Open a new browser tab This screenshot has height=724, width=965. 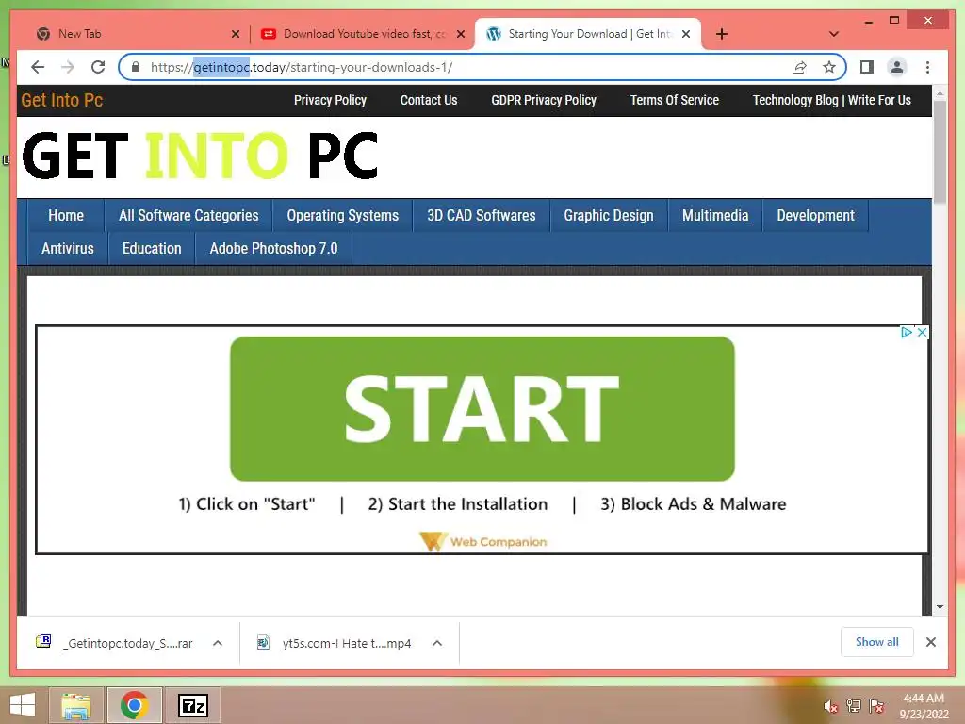click(x=722, y=34)
